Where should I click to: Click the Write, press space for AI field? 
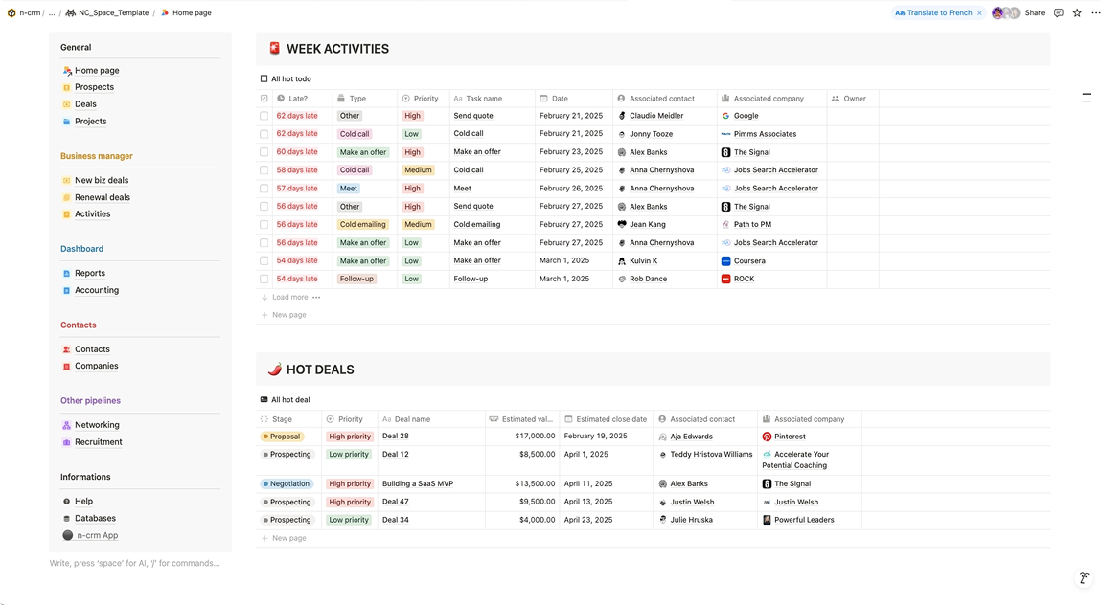click(135, 563)
